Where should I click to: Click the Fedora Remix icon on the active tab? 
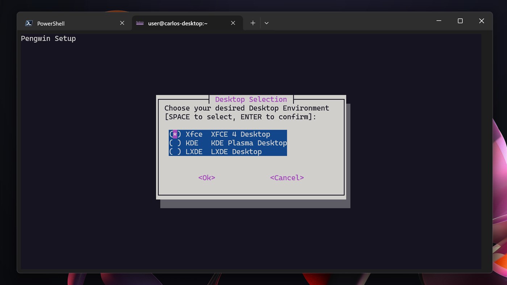coord(140,22)
